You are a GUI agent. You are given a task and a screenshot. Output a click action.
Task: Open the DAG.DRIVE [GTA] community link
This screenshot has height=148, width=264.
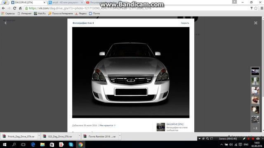coord(175,124)
